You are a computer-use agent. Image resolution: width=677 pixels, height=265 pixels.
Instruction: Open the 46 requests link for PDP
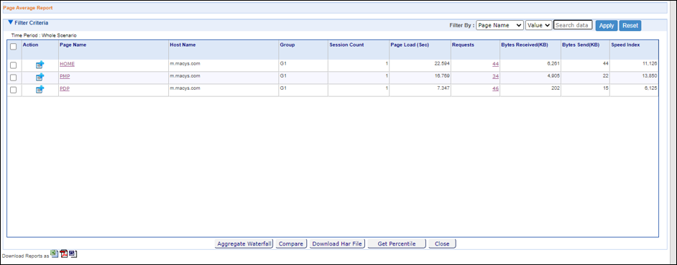click(496, 88)
